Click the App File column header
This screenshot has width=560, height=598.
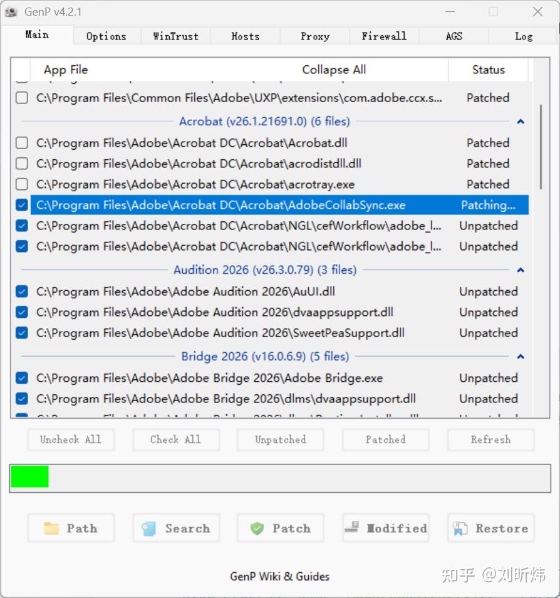[66, 70]
